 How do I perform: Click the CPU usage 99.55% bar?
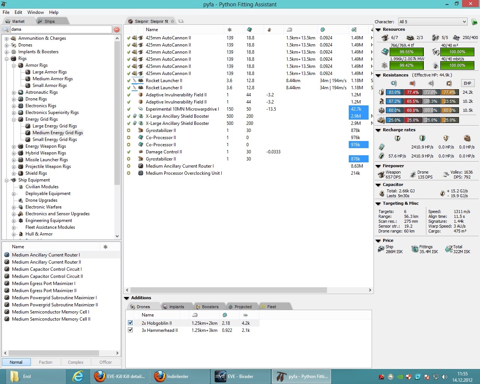(406, 52)
